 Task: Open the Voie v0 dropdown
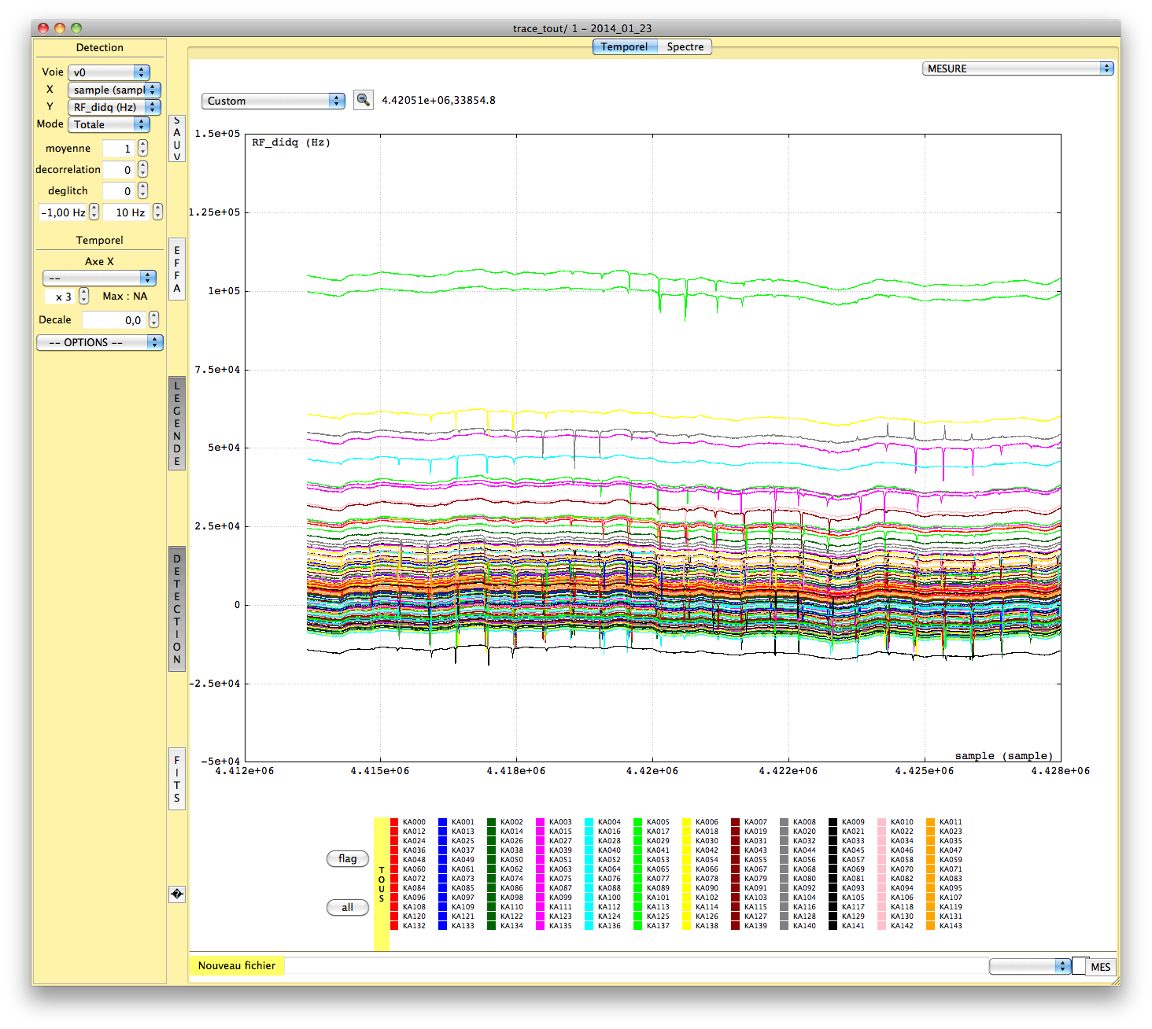coord(109,72)
